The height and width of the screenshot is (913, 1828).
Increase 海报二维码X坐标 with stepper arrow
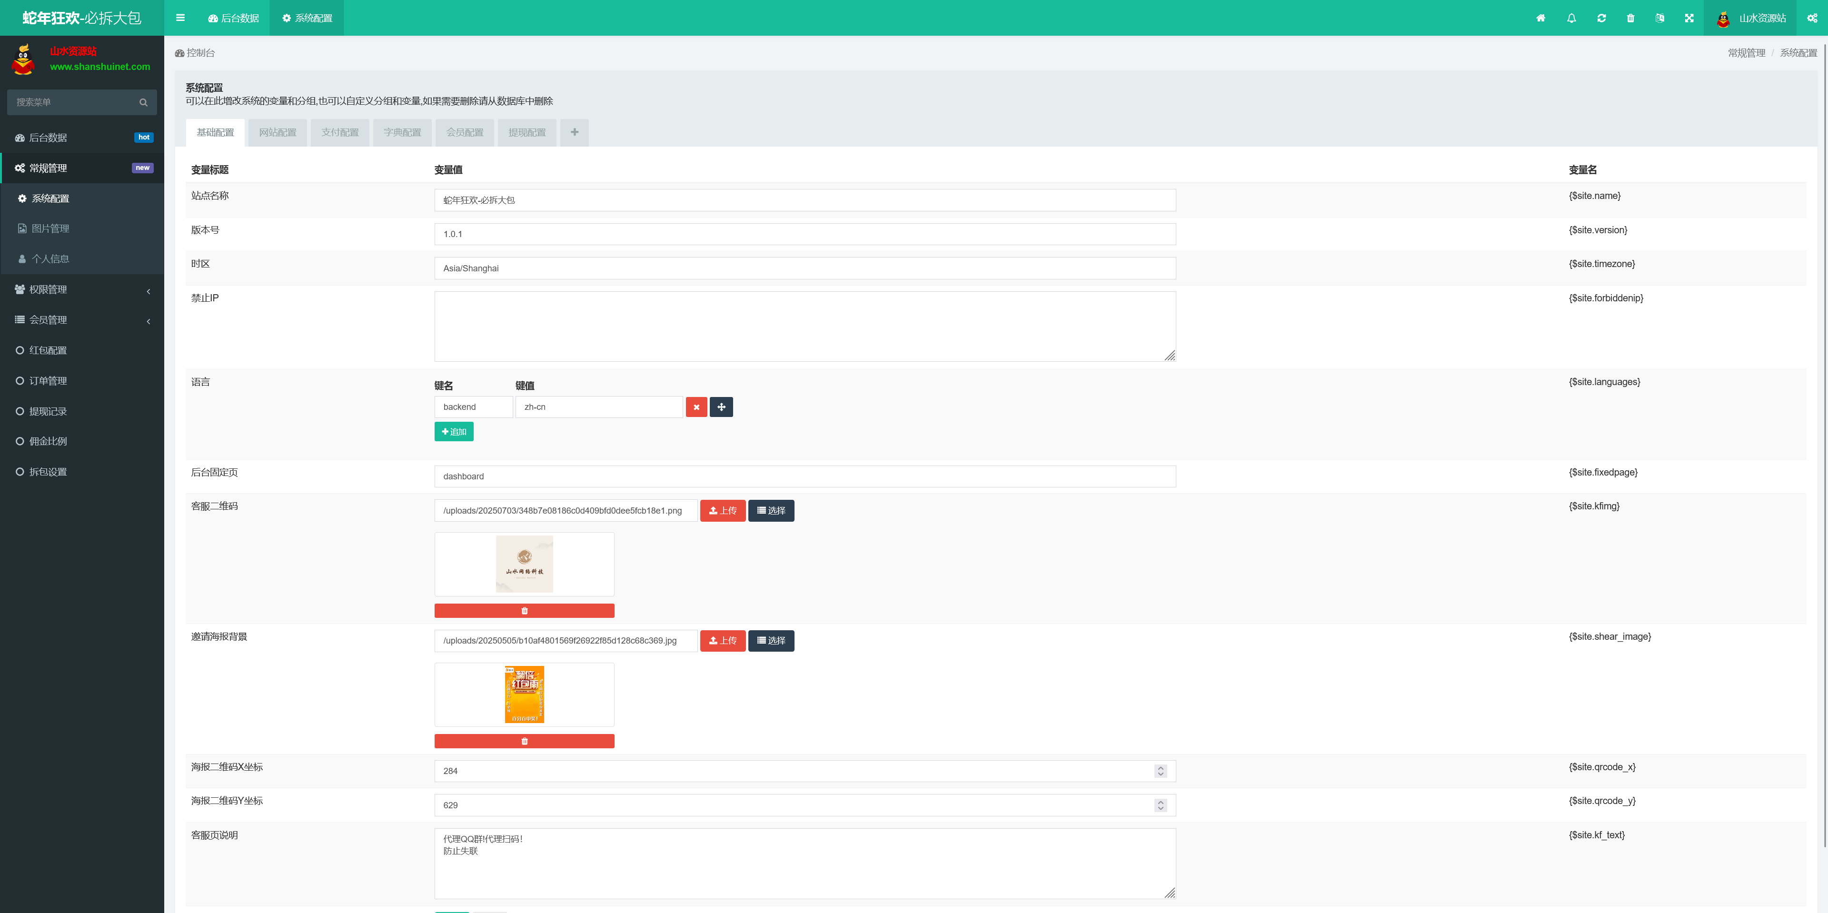[1160, 767]
